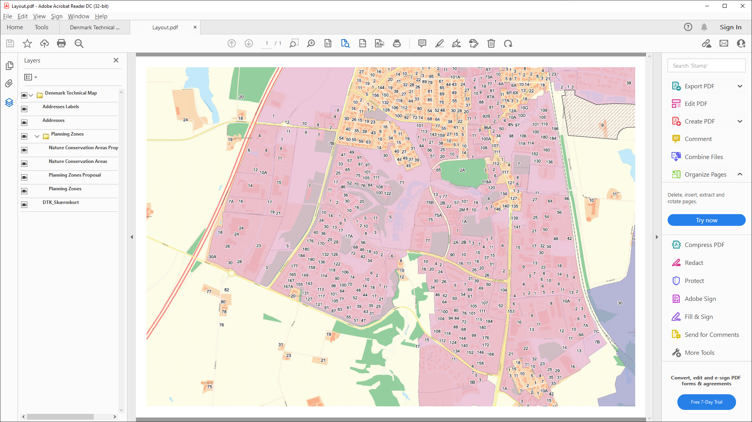Open the Help question mark icon
This screenshot has width=752, height=422.
tap(688, 27)
